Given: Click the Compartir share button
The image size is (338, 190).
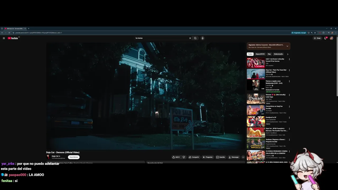Looking at the screenshot, I should (x=194, y=157).
